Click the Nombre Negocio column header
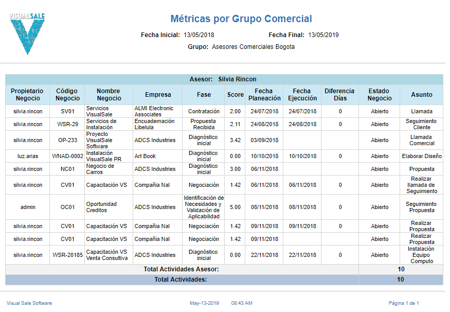 coord(109,95)
